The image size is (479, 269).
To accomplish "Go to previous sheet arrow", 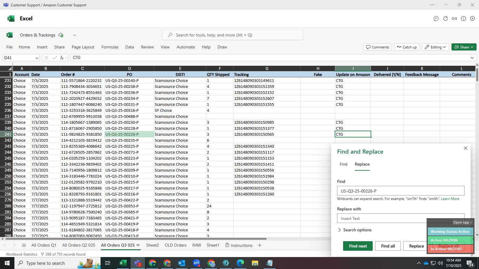I will pos(5,245).
